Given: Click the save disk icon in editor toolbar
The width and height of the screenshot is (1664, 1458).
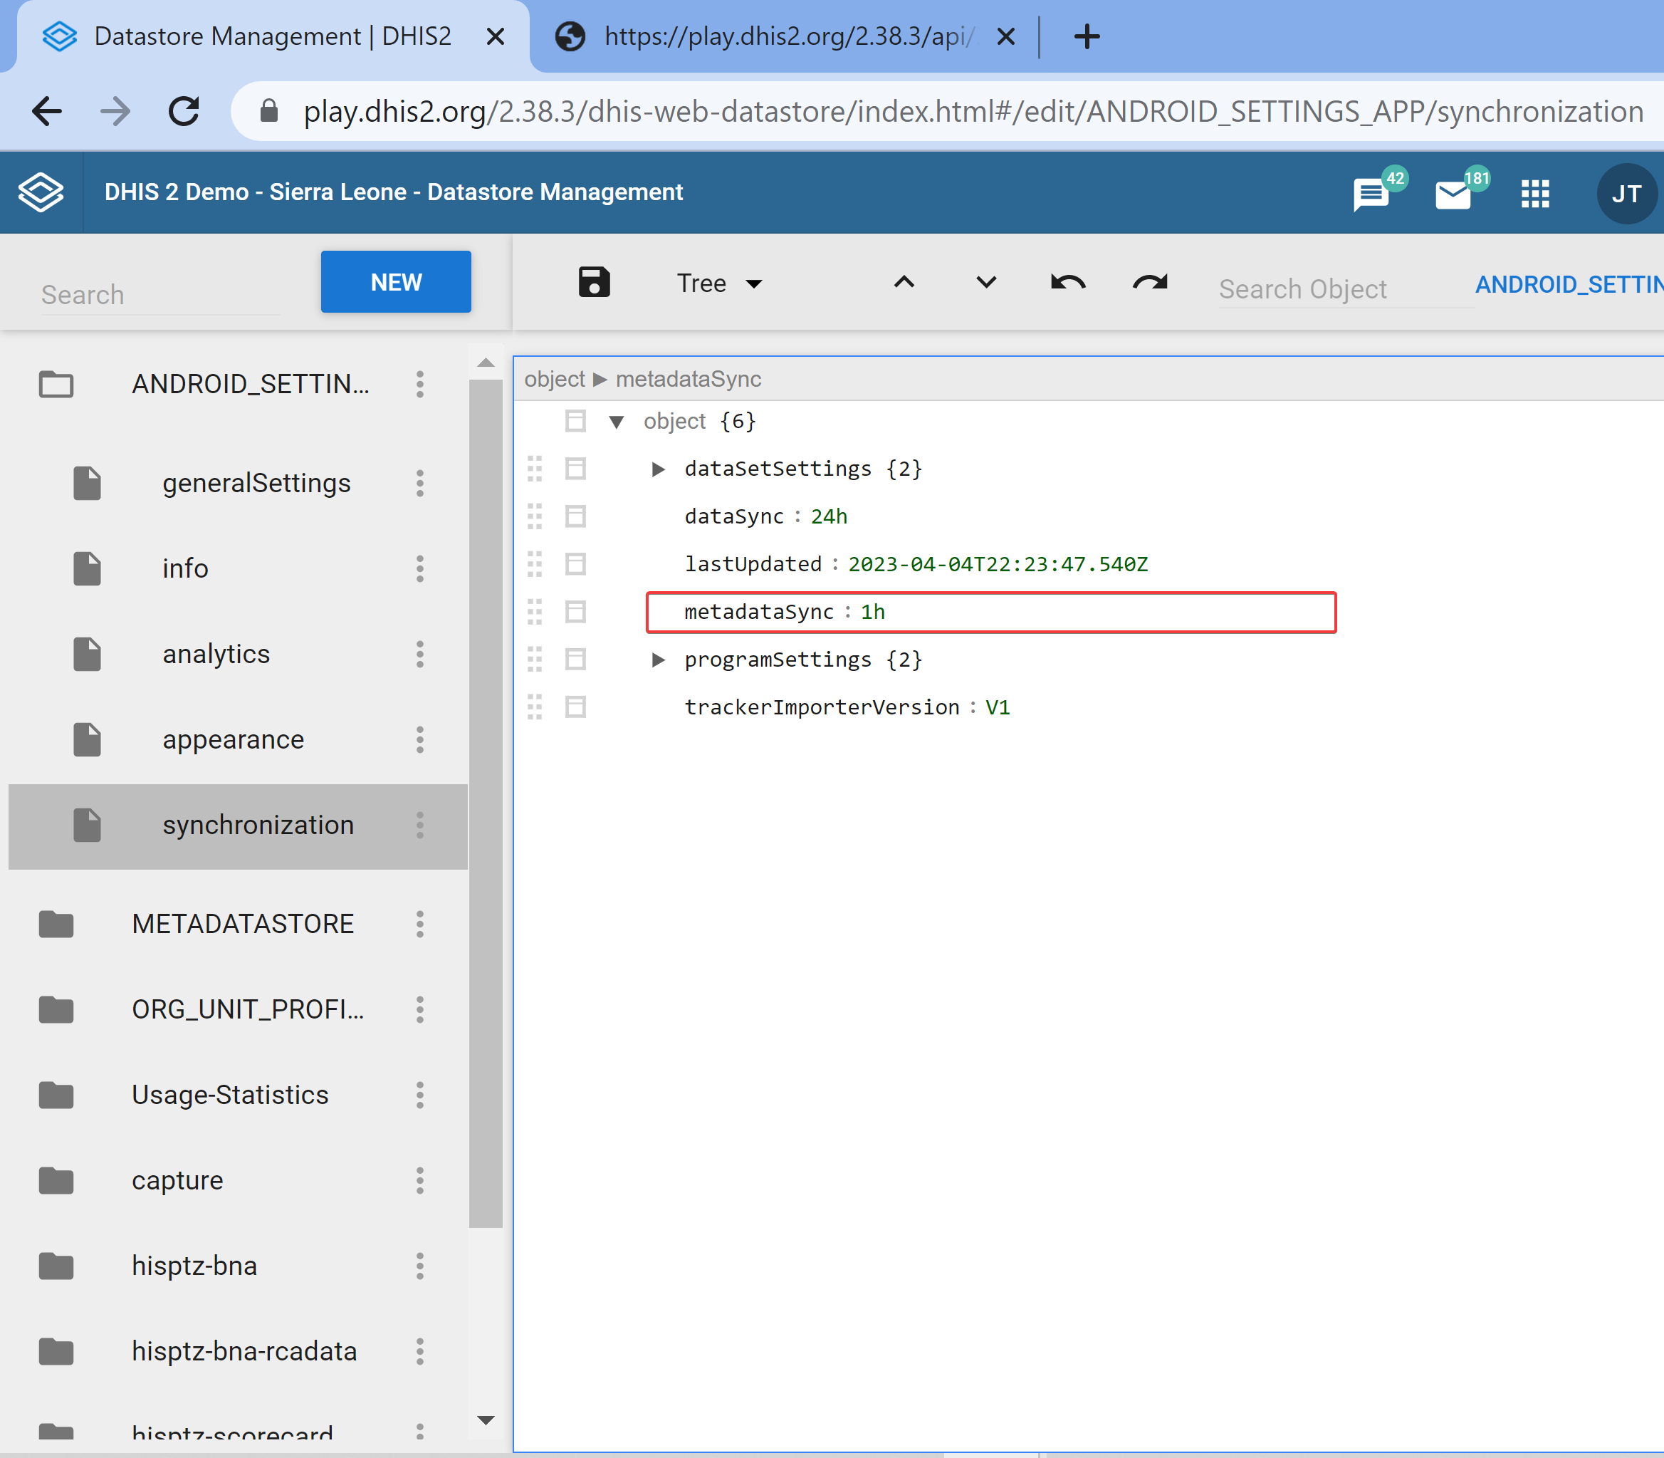Looking at the screenshot, I should tap(594, 282).
